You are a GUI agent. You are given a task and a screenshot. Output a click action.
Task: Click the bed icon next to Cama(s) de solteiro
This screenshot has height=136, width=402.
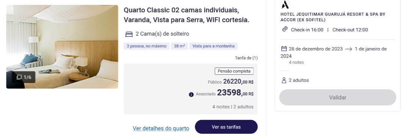pyautogui.click(x=129, y=34)
